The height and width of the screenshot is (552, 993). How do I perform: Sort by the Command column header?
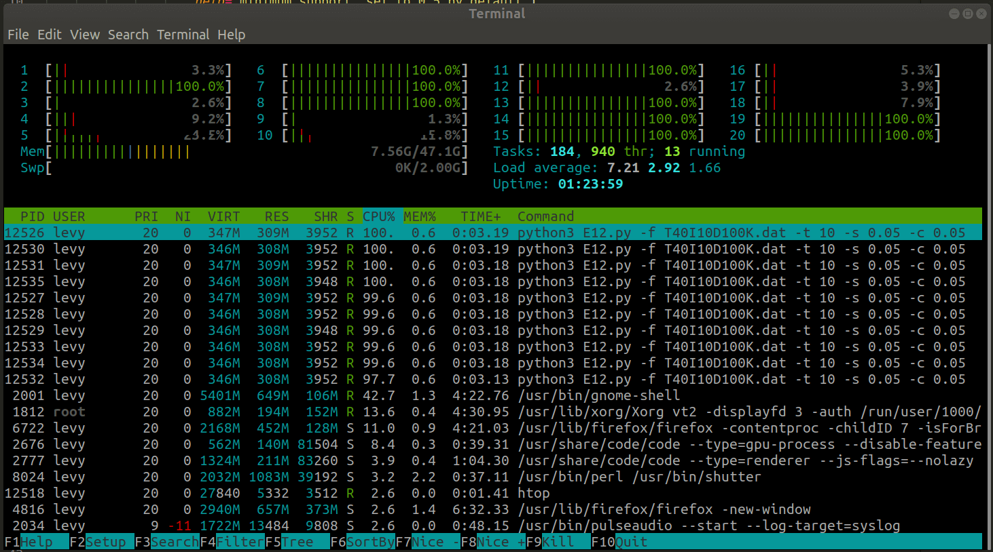(x=546, y=216)
